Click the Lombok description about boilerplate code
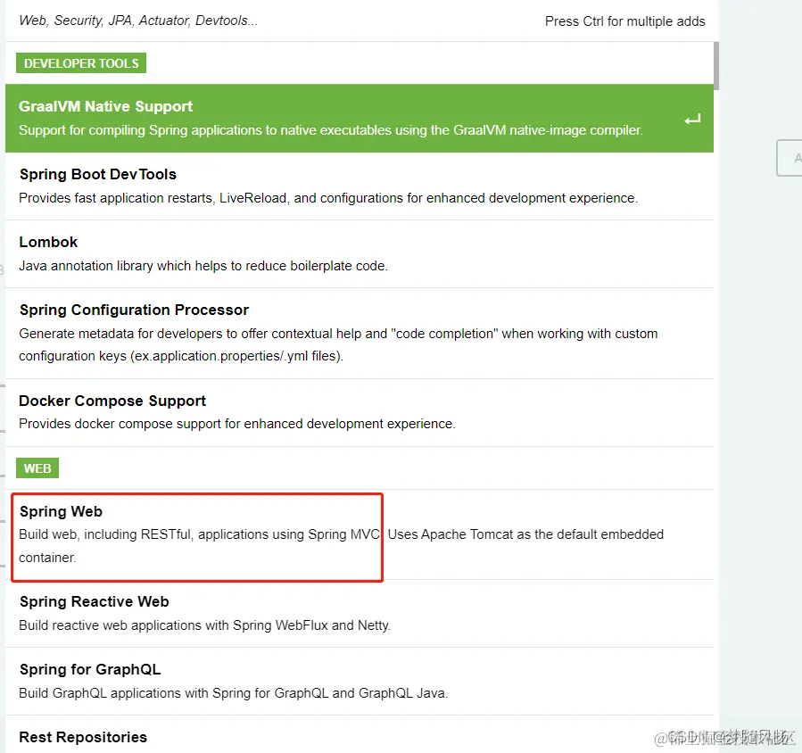802x753 pixels. (x=203, y=266)
